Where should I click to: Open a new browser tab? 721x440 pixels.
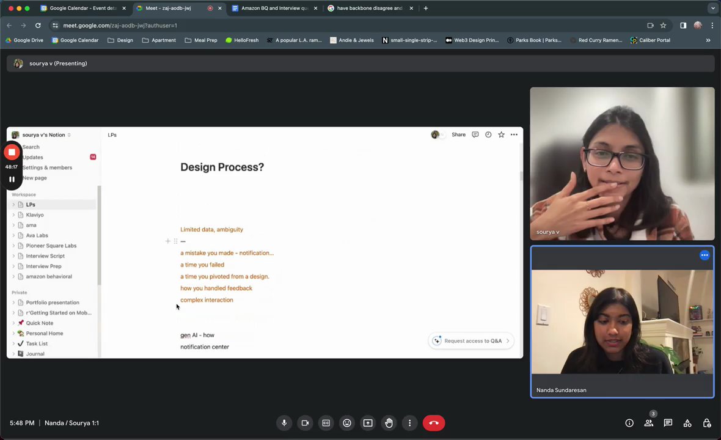coord(426,9)
